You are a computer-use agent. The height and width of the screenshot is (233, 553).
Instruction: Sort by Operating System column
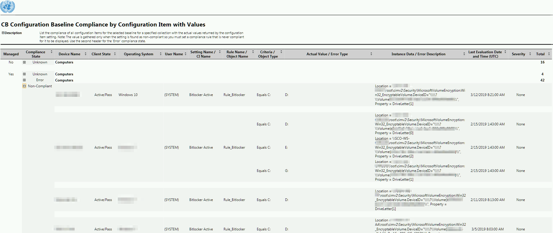pos(160,54)
